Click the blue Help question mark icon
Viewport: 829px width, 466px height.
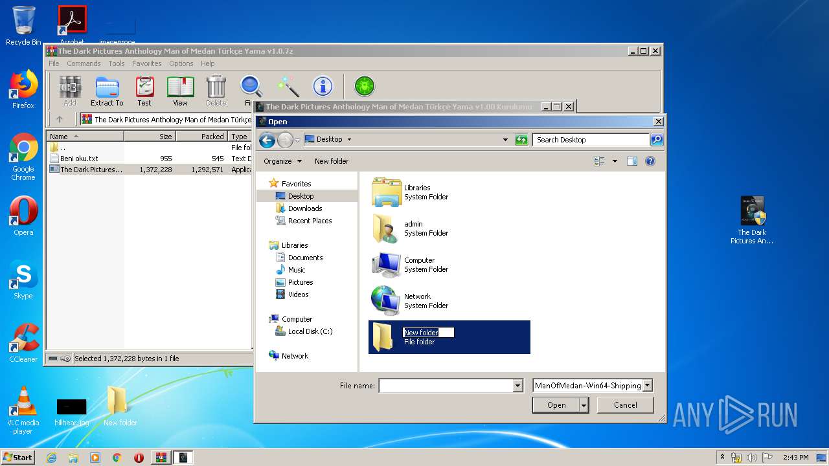pos(650,161)
